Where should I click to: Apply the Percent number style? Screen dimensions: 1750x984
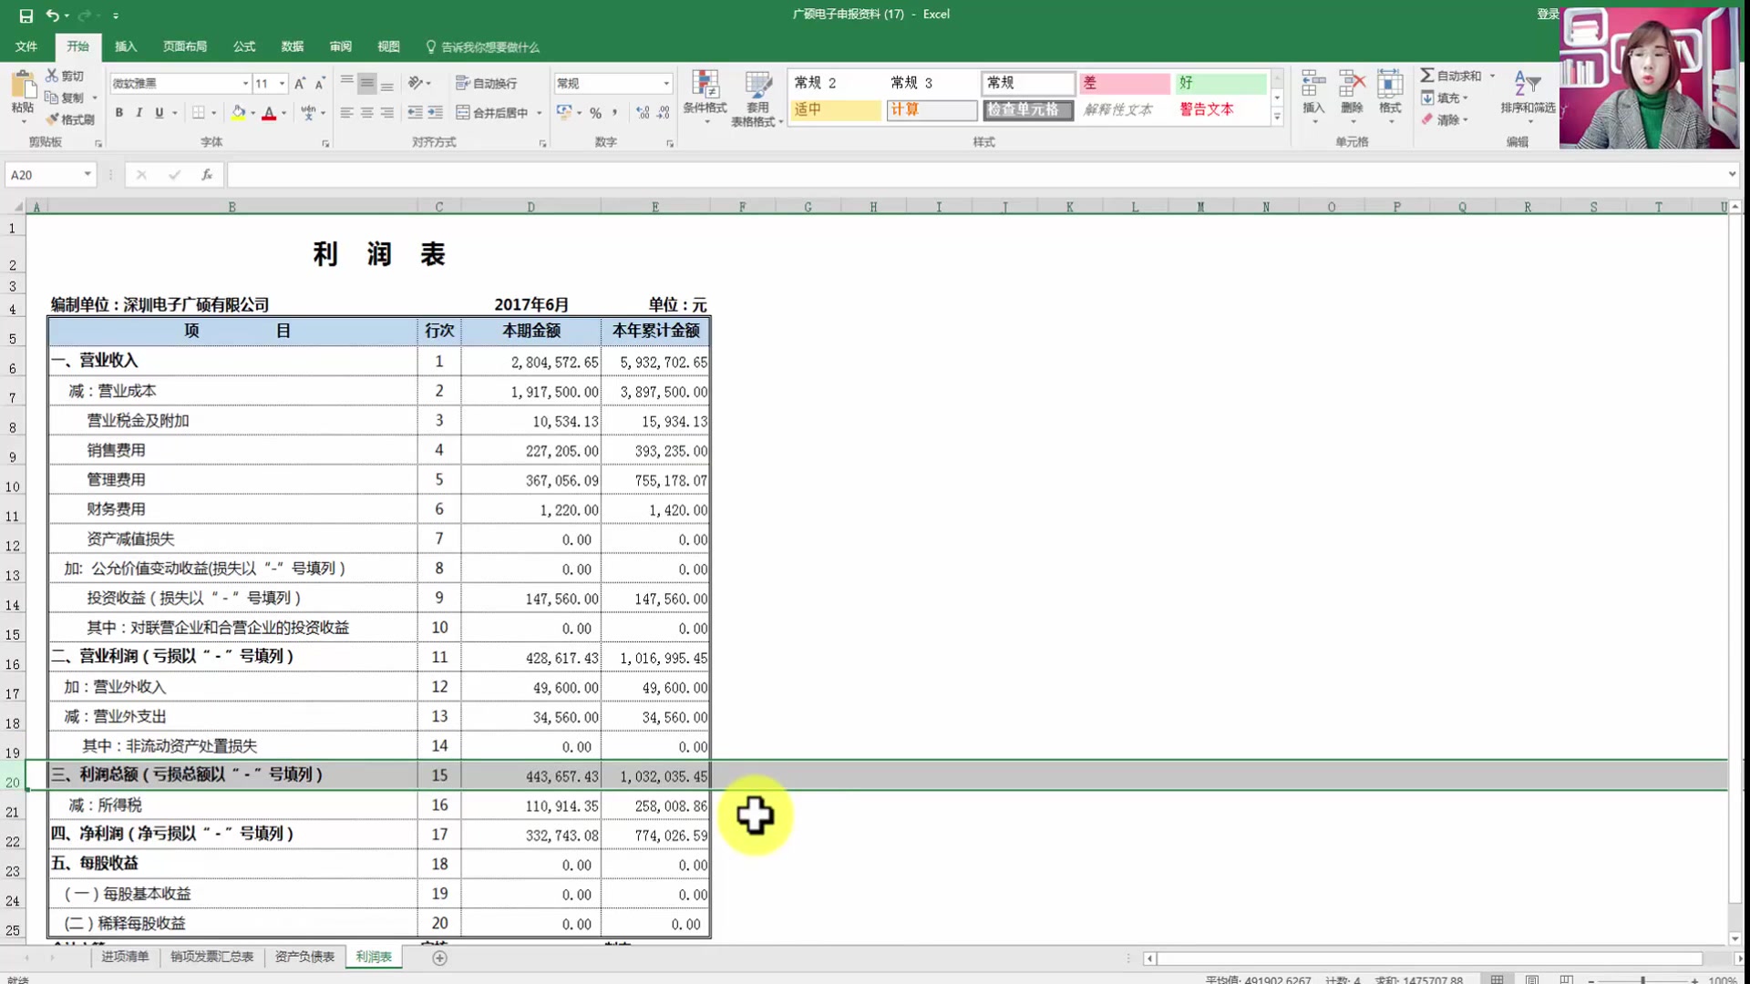[x=597, y=113]
